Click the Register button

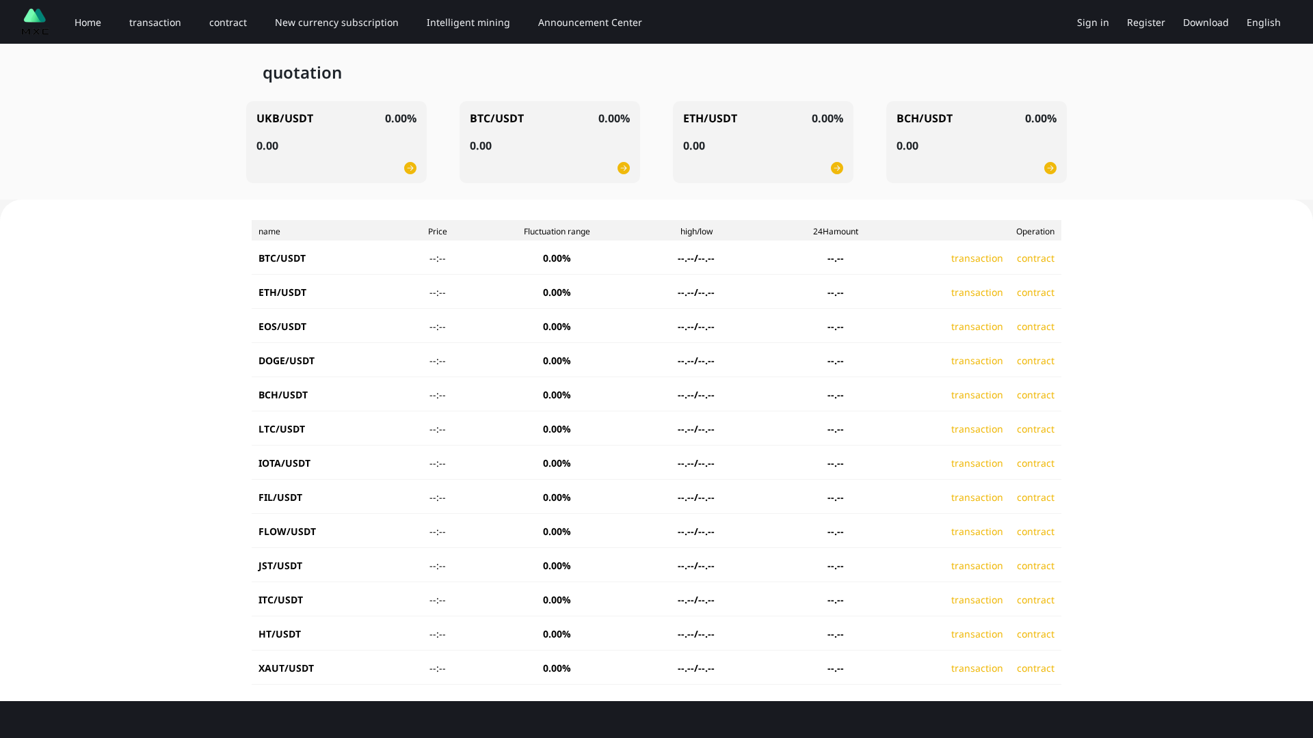[1145, 22]
